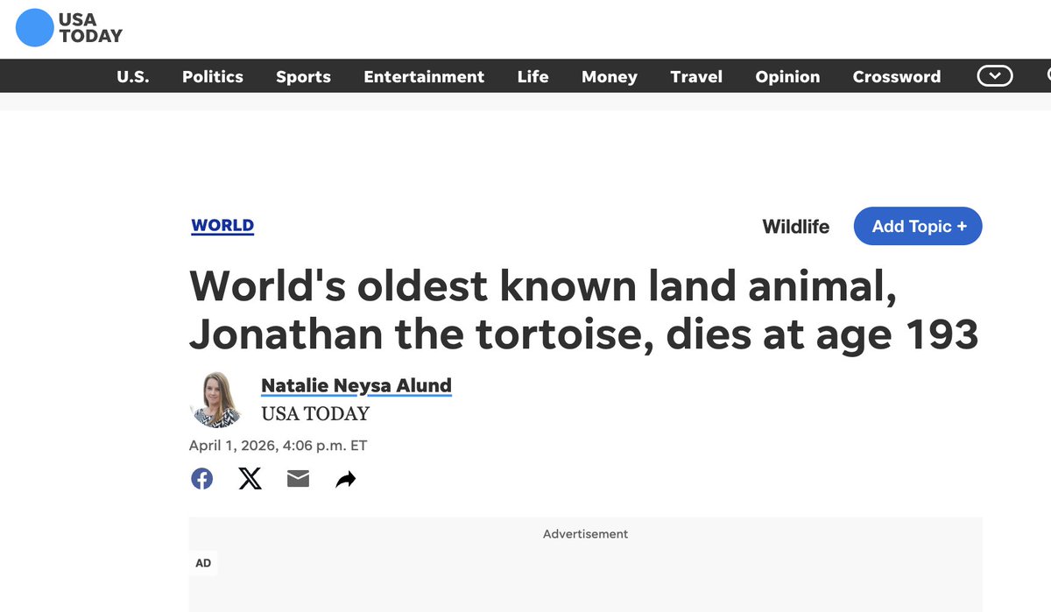Click the WORLD category link
This screenshot has height=612, width=1051.
pos(222,225)
